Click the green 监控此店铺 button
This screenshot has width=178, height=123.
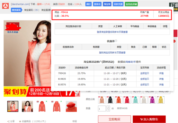coord(131,4)
